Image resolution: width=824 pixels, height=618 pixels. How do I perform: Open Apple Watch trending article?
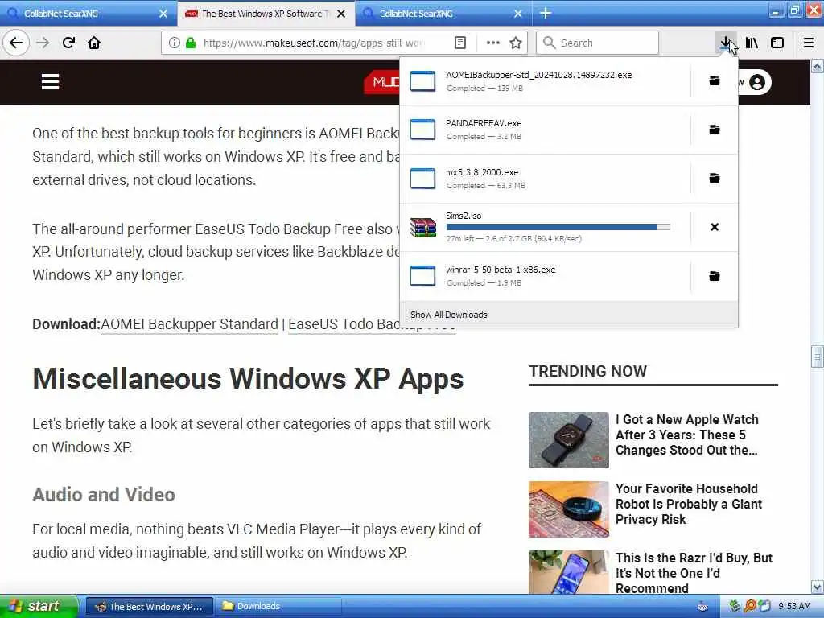687,435
